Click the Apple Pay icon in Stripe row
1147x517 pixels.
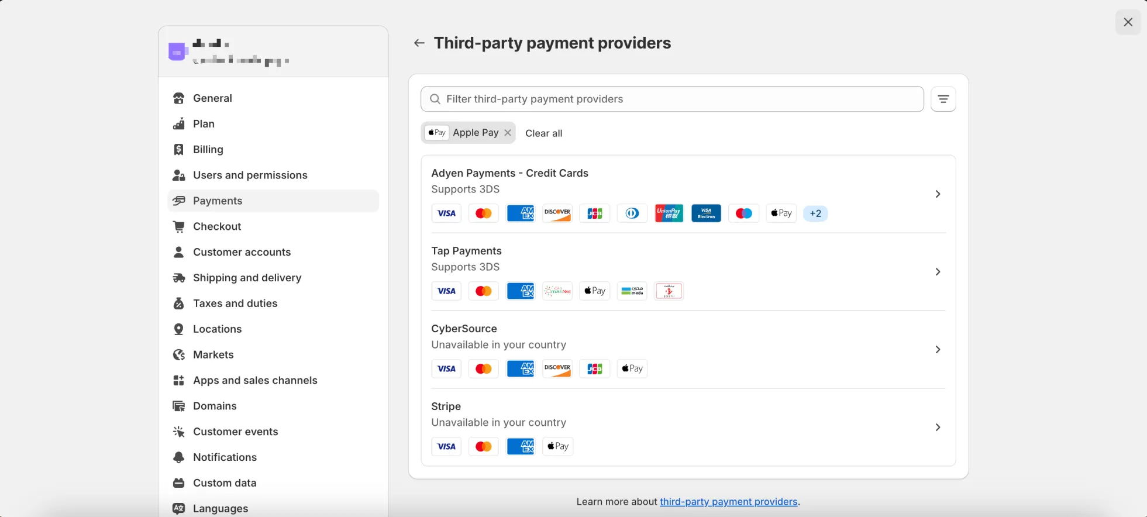[x=557, y=447]
